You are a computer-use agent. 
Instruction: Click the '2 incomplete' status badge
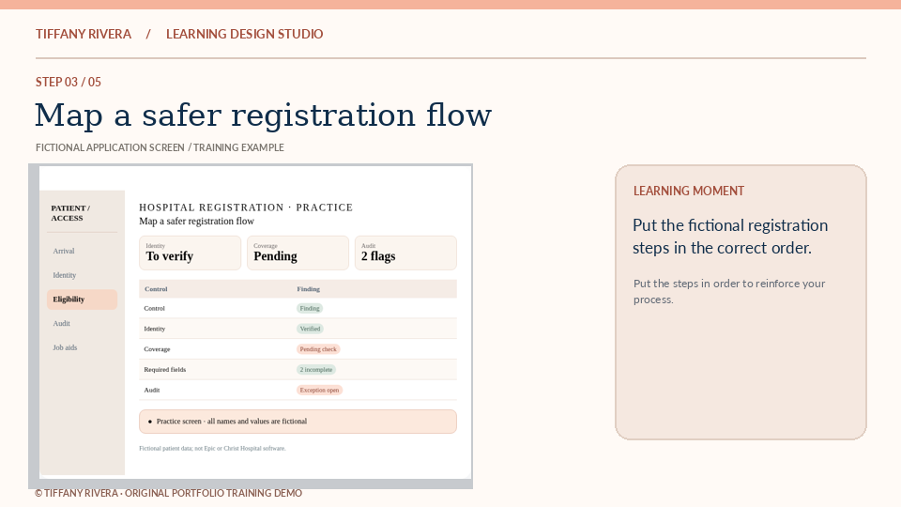[316, 370]
